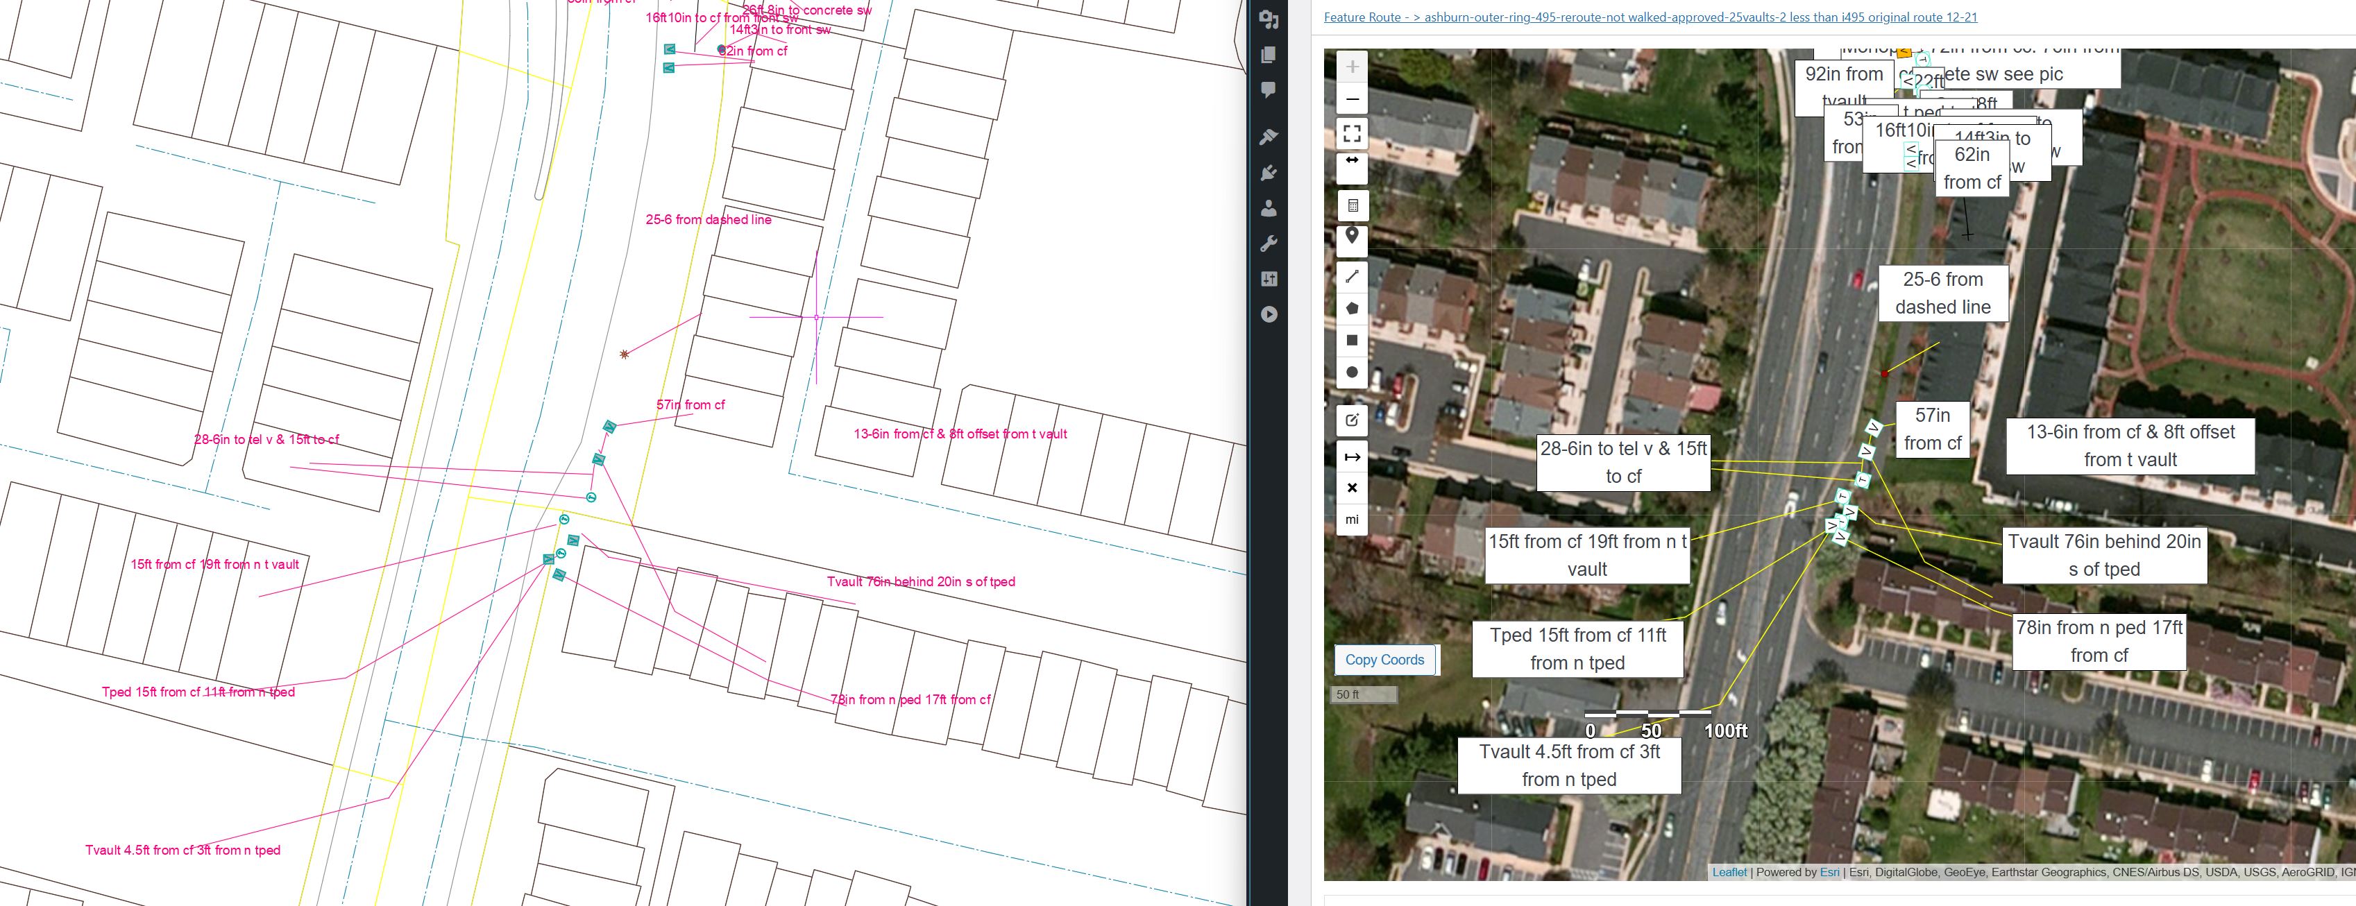Viewport: 2356px width, 906px height.
Task: Click CAD text 'Tvault 76in behind 20in s of tped'
Action: click(x=921, y=581)
